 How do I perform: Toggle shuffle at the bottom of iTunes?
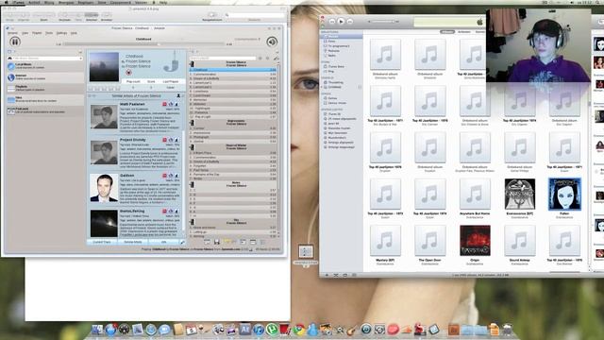(336, 275)
